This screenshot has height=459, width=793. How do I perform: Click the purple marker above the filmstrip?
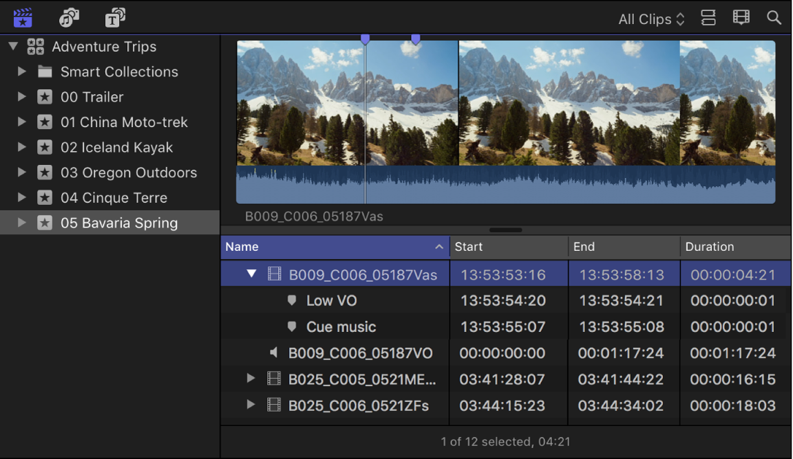point(366,39)
